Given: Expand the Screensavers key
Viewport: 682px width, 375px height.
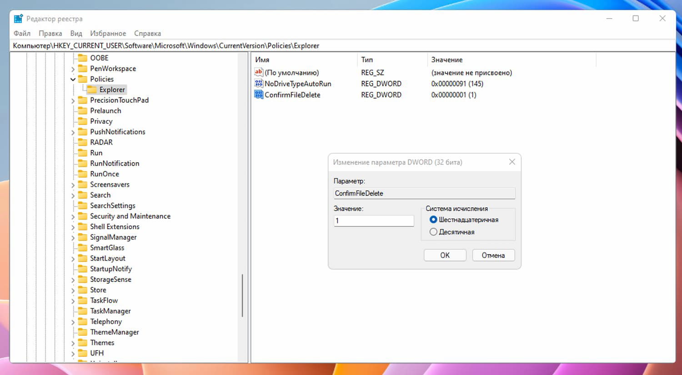Looking at the screenshot, I should coord(73,185).
